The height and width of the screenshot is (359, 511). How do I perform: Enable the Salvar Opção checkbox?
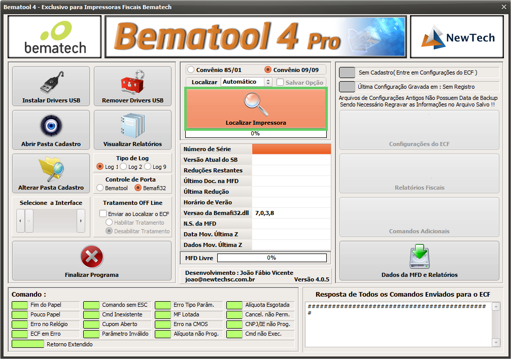click(280, 82)
